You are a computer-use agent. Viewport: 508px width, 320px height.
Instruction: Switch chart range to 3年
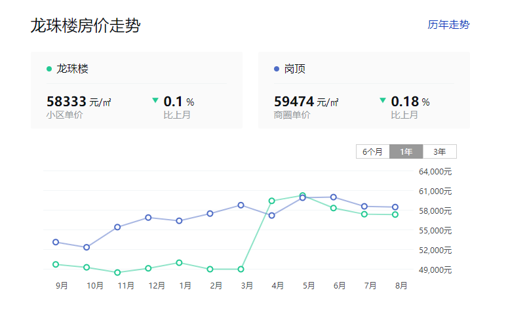pos(440,151)
